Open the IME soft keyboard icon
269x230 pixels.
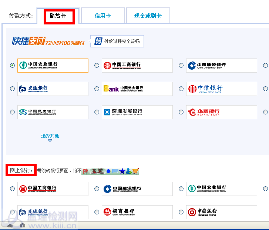coord(115,171)
